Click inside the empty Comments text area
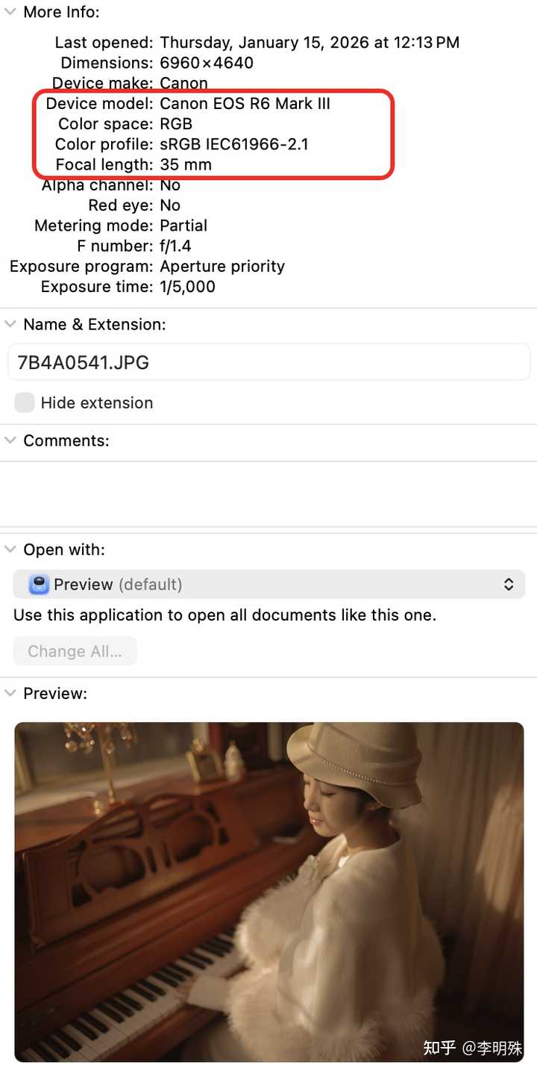 coord(268,494)
